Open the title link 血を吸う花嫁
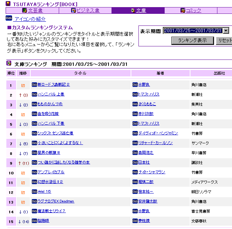Viewport: 232px width, 229px height. coord(48,114)
